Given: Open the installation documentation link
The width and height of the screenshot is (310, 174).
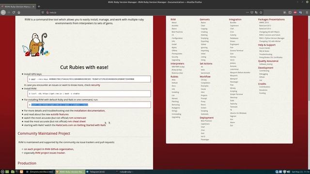Looking at the screenshot, I should (90, 111).
